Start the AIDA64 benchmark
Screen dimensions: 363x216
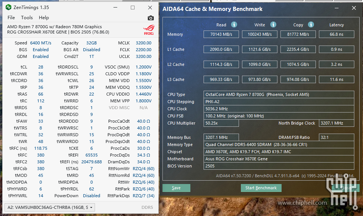click(x=261, y=188)
